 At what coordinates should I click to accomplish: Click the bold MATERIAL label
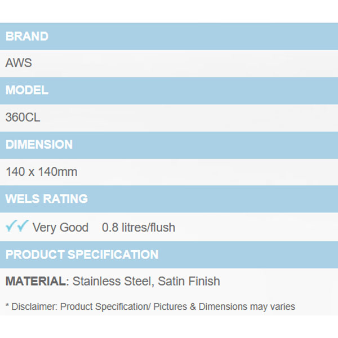click(x=35, y=281)
